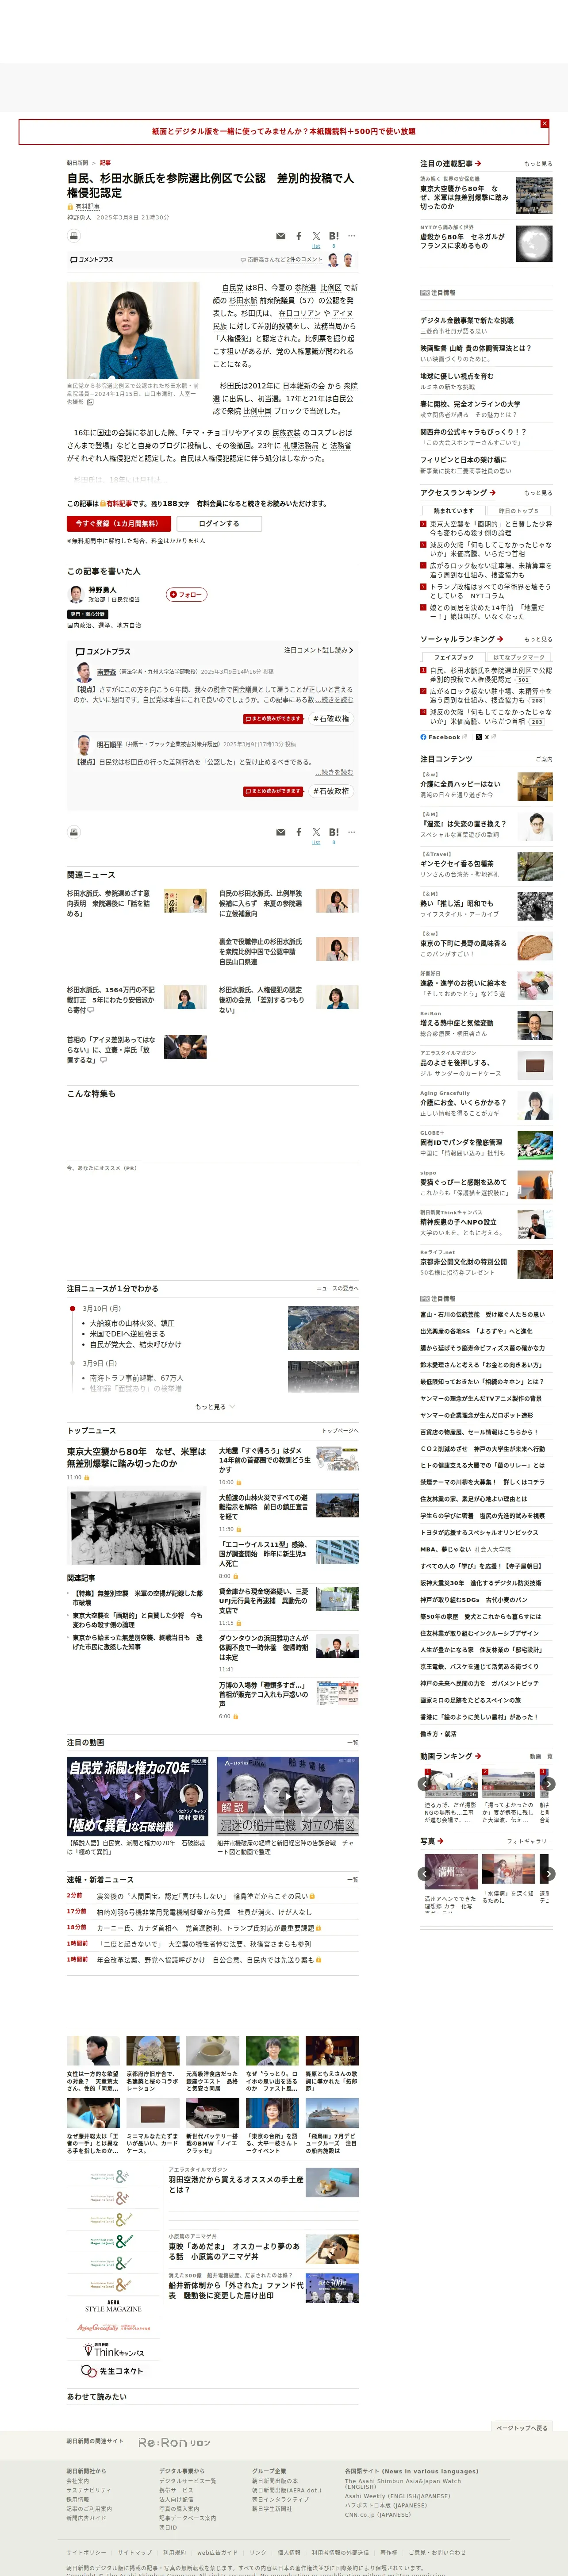
Task: Click 朝日新聞 breadcrumb link
Action: click(77, 162)
